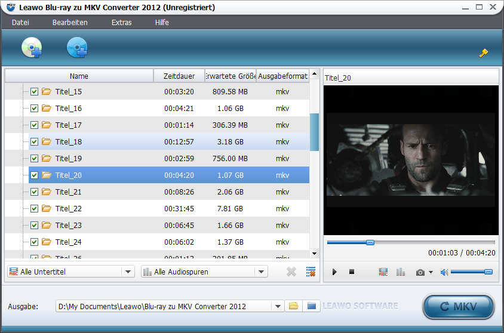
Task: Toggle the checkbox for Titel_18
Action: point(34,142)
